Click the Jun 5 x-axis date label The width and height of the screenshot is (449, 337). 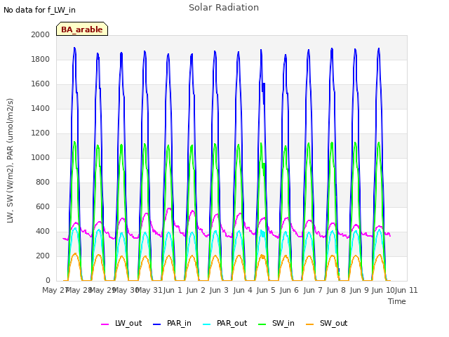[x=266, y=290]
